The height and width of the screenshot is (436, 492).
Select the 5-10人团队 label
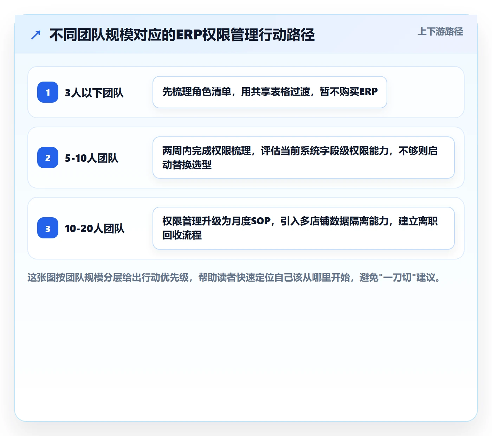91,158
